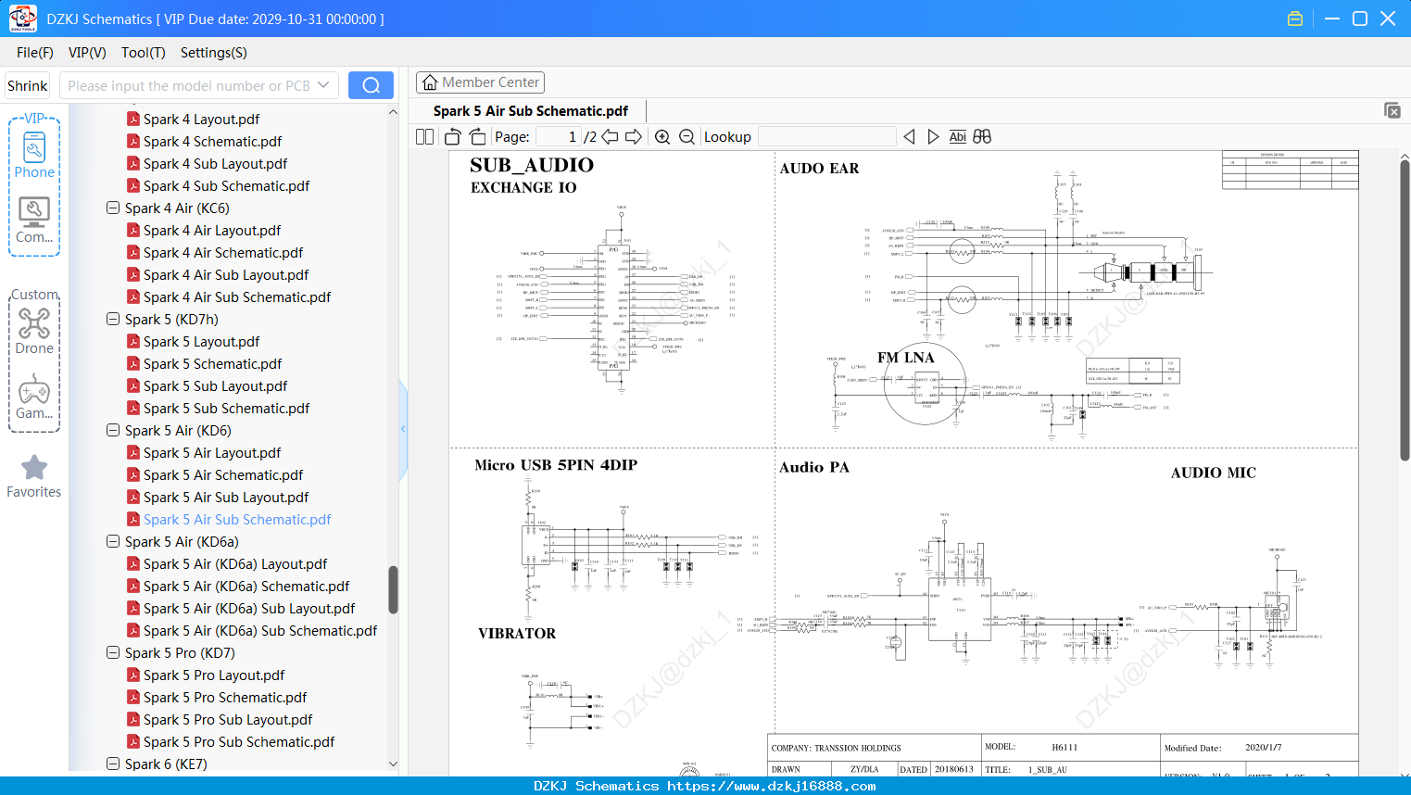Viewport: 1411px width, 795px height.
Task: Open Spark 5 Layout.pdf
Action: tap(201, 342)
